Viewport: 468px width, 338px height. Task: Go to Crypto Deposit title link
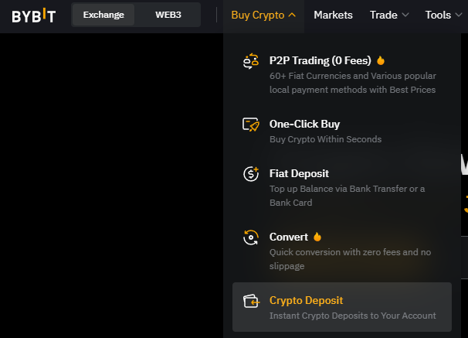[307, 300]
